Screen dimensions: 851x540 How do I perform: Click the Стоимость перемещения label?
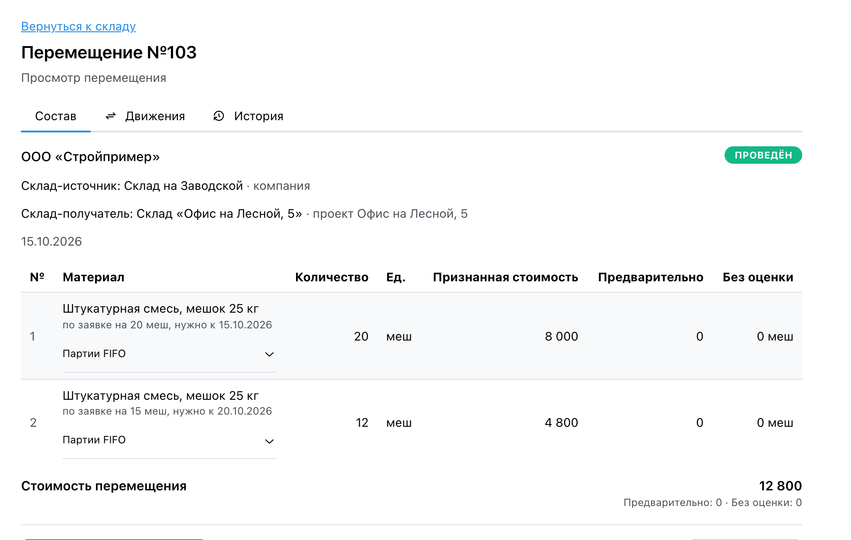[104, 486]
